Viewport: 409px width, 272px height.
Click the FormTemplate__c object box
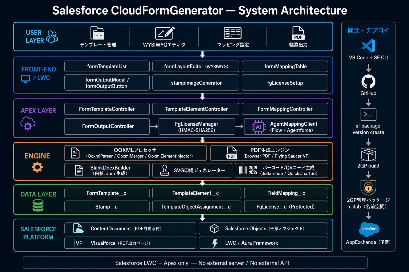click(107, 193)
